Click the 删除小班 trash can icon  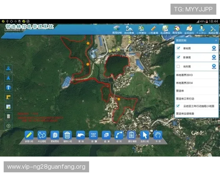pos(67,135)
